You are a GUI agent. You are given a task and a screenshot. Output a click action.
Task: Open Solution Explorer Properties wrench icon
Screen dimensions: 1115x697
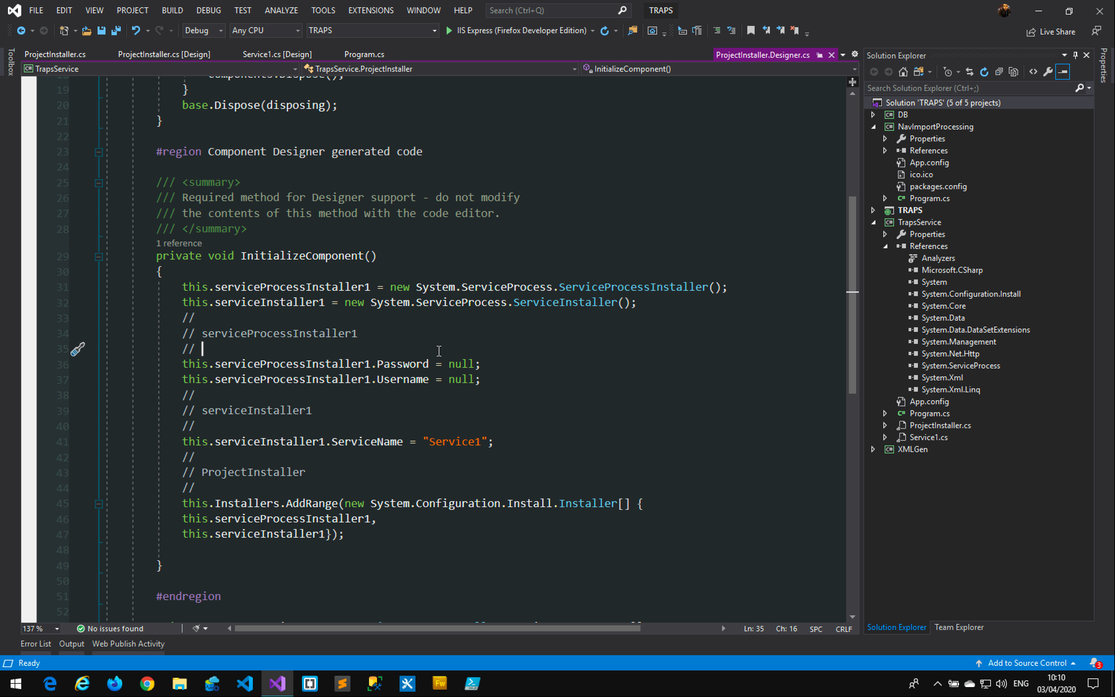click(x=1048, y=71)
